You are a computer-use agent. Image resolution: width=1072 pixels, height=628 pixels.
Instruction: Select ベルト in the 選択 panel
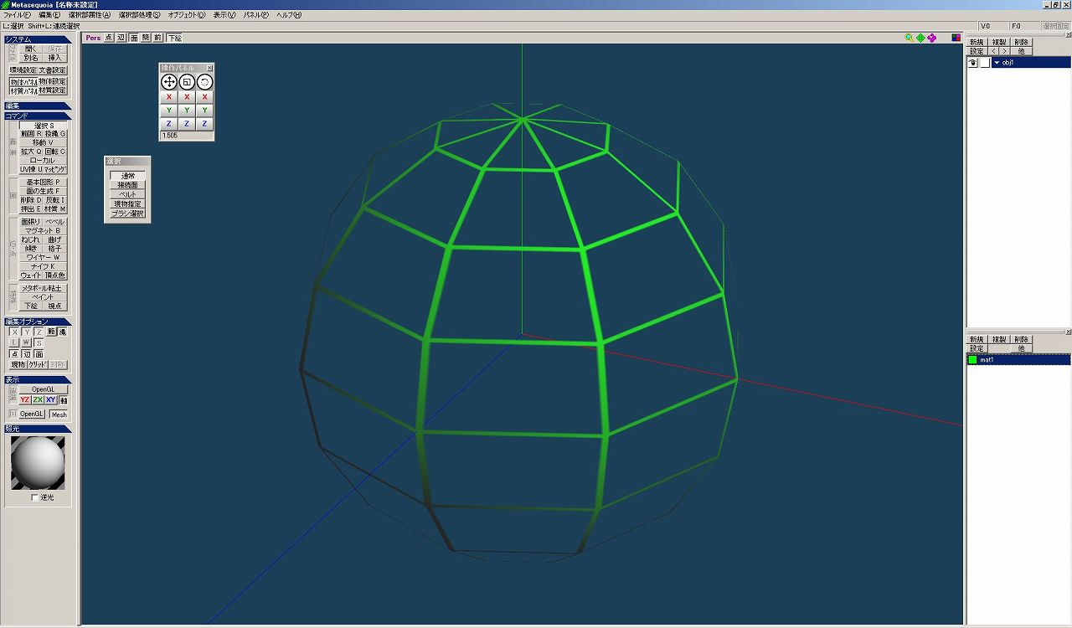click(x=127, y=194)
